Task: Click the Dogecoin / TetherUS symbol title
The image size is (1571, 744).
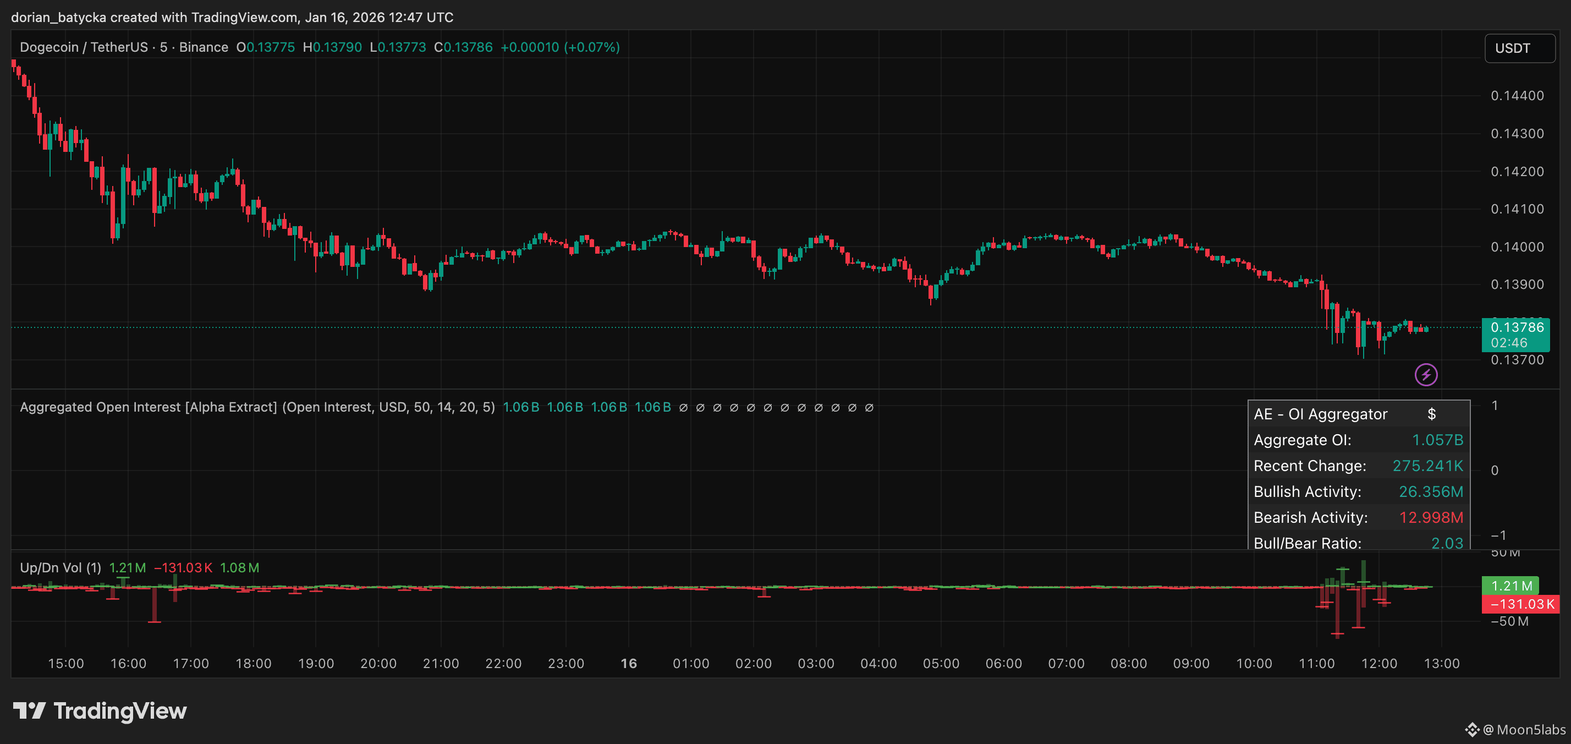Action: coord(84,48)
